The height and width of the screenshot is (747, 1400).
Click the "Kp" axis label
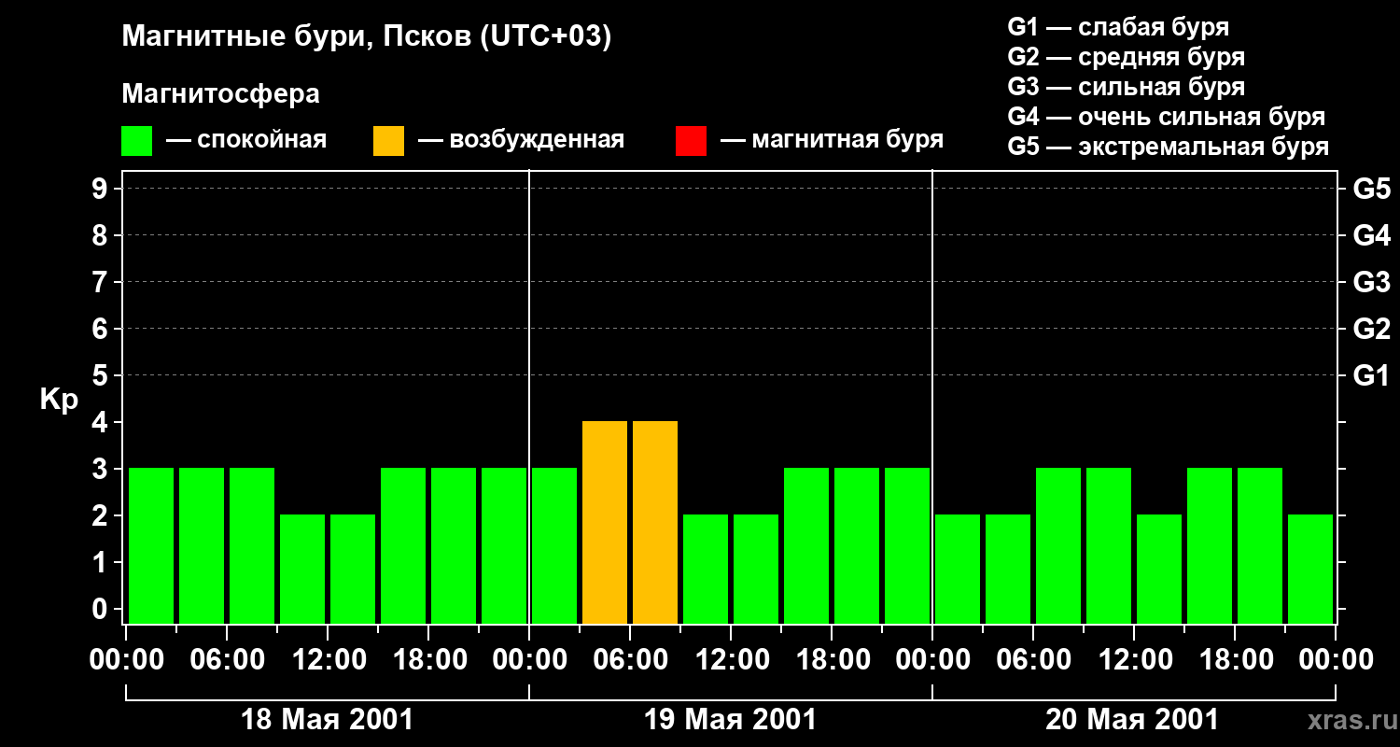pos(59,401)
